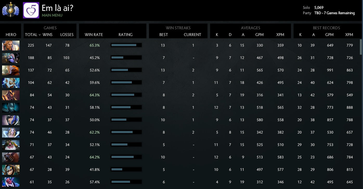The image size is (363, 189).
Task: Choose the Sniper hero portrait
Action: [11, 145]
